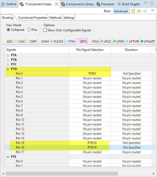
Task: Expand the PTC signal group
Action: pyautogui.click(x=8, y=64)
